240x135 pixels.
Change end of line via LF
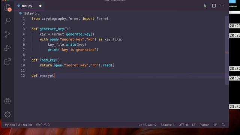193,125
